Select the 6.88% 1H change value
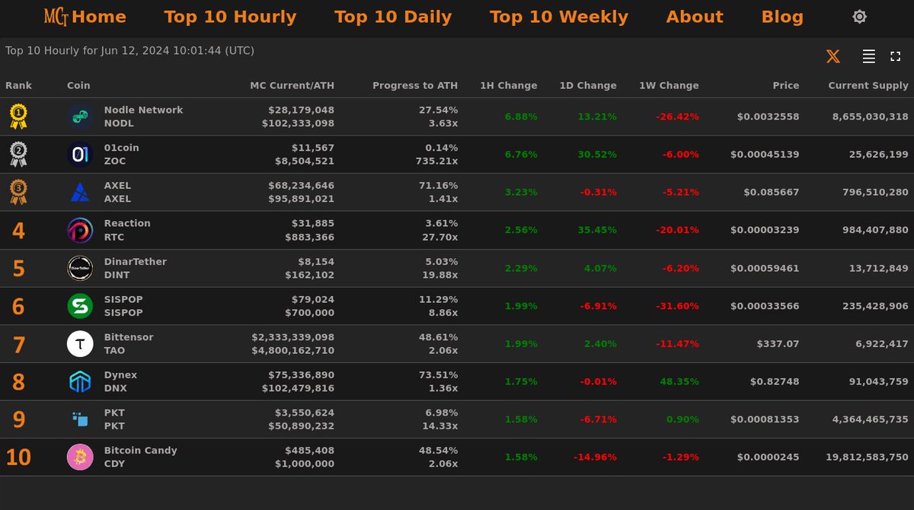This screenshot has height=510, width=914. pyautogui.click(x=521, y=116)
